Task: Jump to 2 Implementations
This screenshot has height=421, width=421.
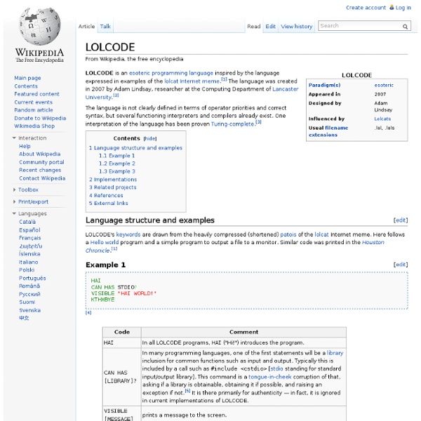Action: tap(113, 180)
